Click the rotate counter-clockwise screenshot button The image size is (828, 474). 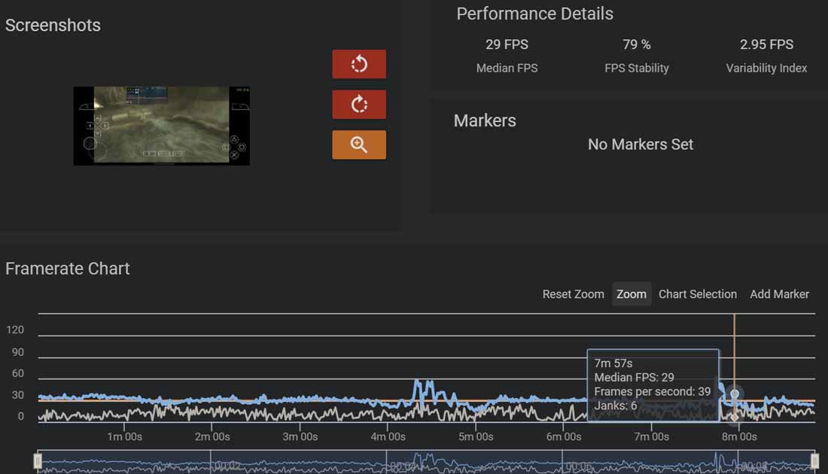click(x=359, y=64)
